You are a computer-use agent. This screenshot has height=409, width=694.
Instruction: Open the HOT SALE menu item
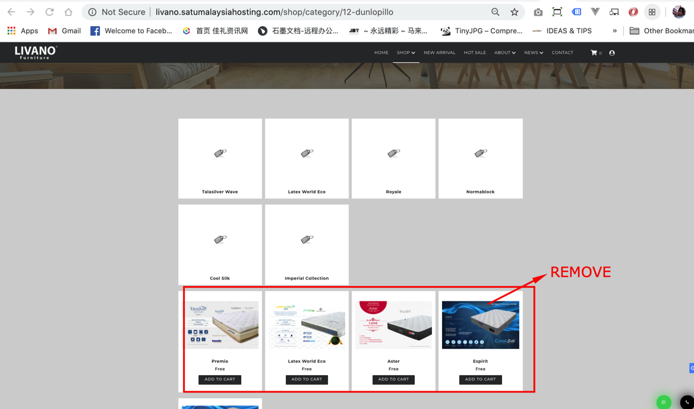[x=475, y=53]
